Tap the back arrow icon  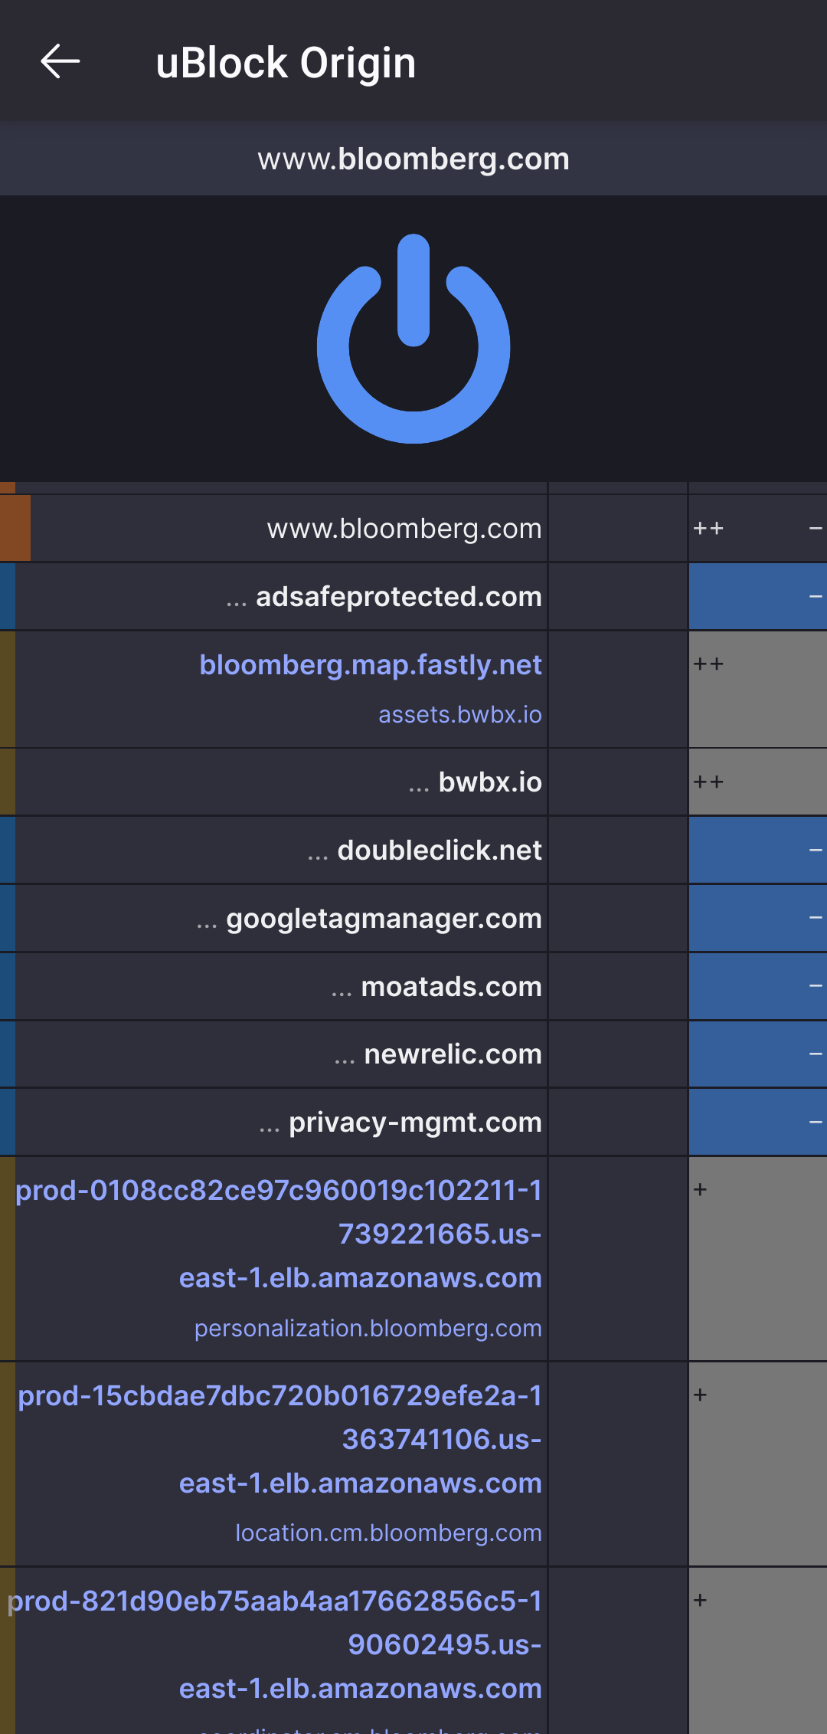(60, 62)
